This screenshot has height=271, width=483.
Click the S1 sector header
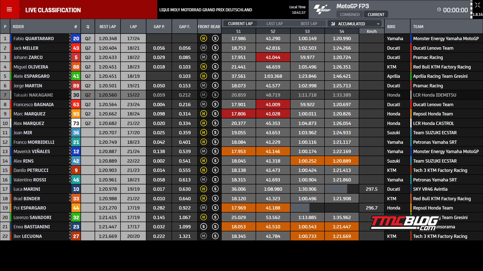click(x=238, y=31)
